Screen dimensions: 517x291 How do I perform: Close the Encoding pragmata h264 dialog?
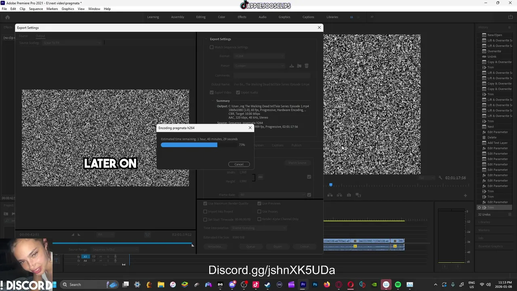coord(250,128)
